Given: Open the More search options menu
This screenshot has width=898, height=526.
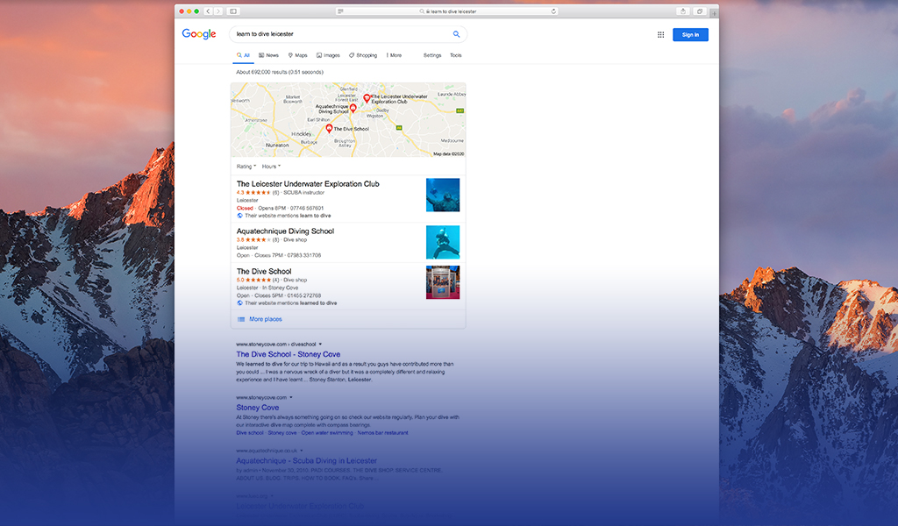Looking at the screenshot, I should point(394,55).
